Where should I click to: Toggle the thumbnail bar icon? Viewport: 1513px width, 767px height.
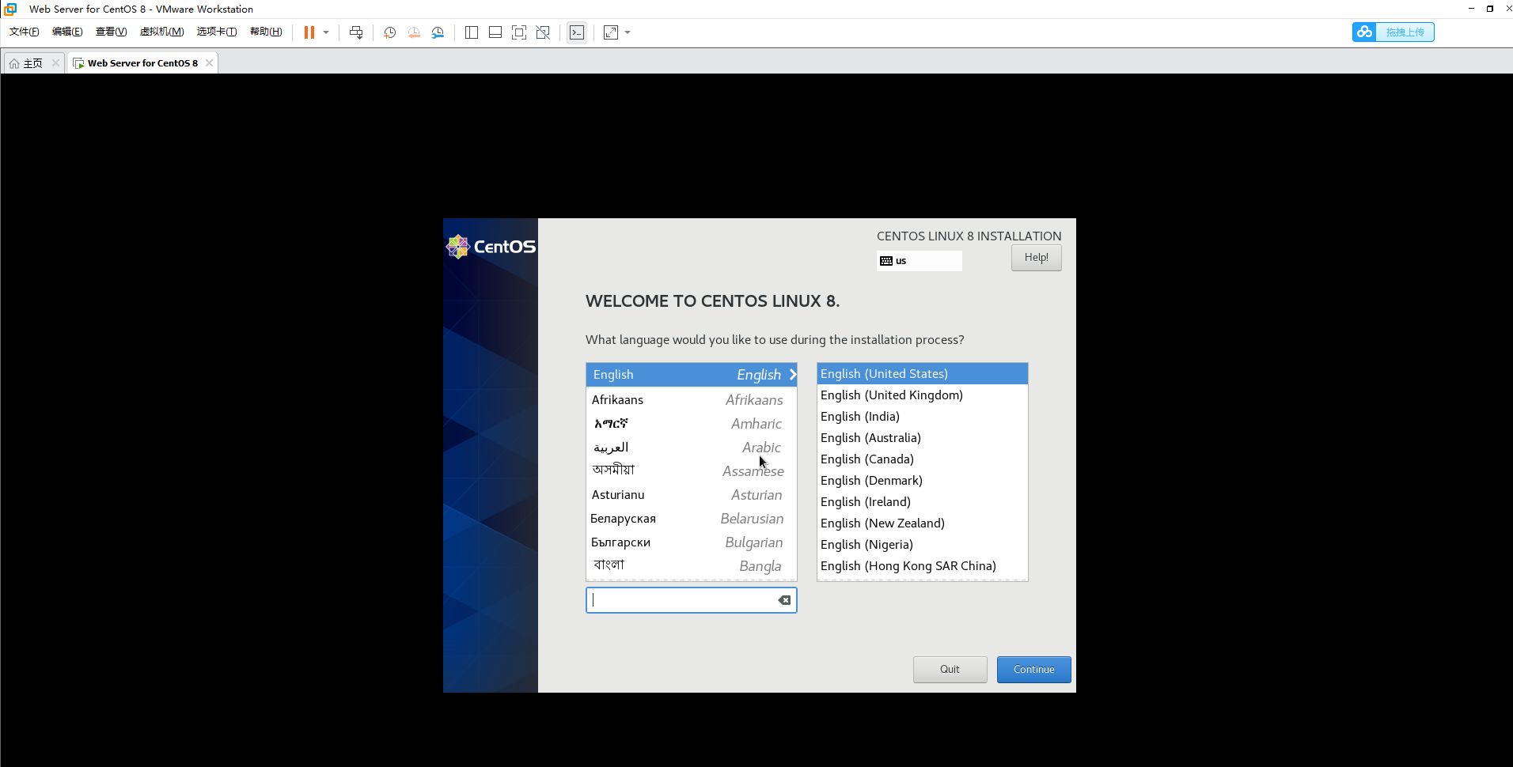pos(495,32)
